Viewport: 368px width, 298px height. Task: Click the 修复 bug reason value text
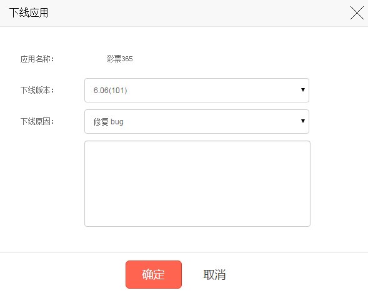coord(109,122)
